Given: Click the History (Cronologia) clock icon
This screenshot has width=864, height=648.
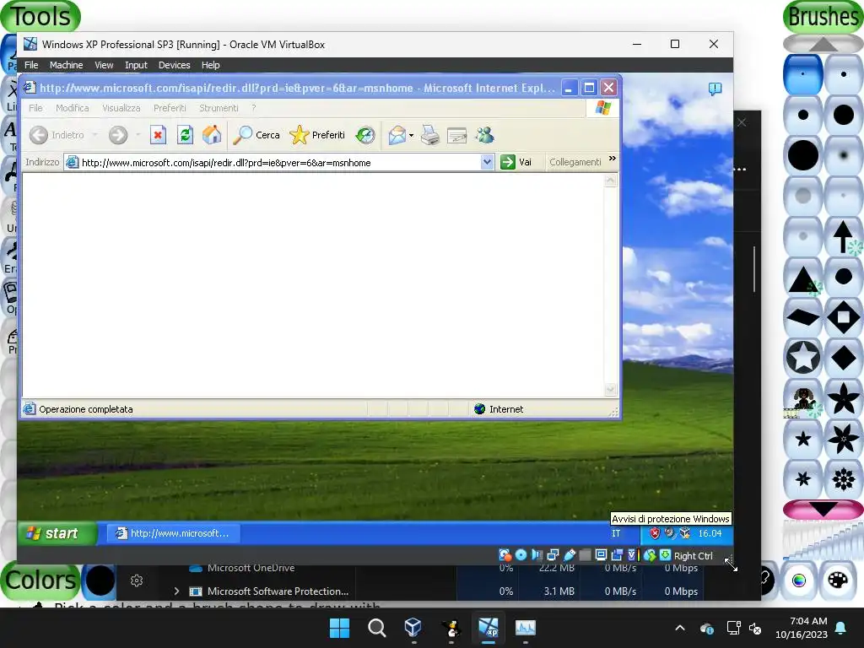Looking at the screenshot, I should tap(365, 135).
